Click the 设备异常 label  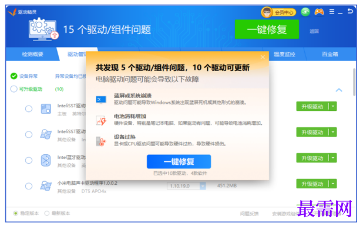pos(28,76)
